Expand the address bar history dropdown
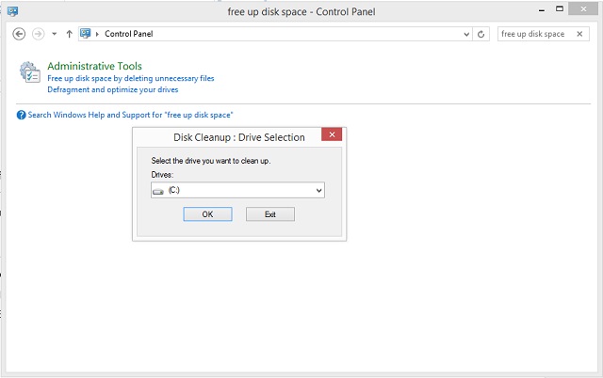The image size is (603, 378). click(x=466, y=34)
